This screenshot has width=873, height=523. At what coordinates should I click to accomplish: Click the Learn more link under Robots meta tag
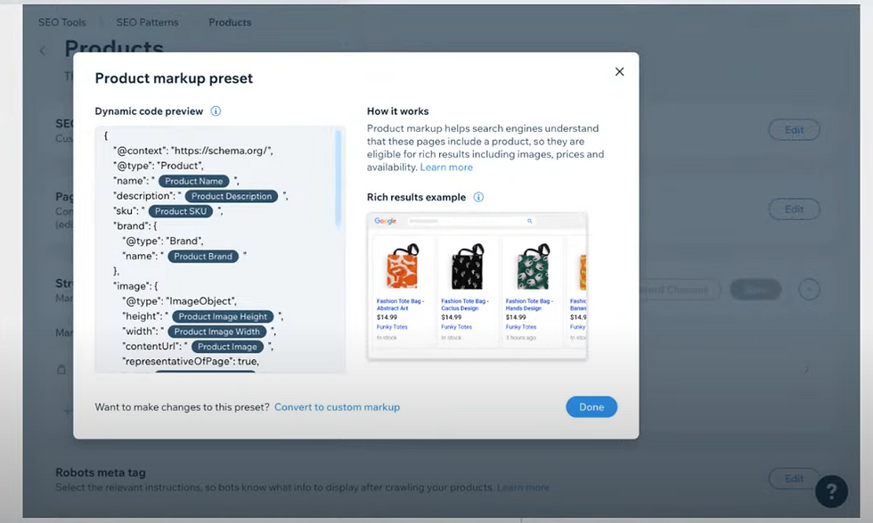coord(523,487)
